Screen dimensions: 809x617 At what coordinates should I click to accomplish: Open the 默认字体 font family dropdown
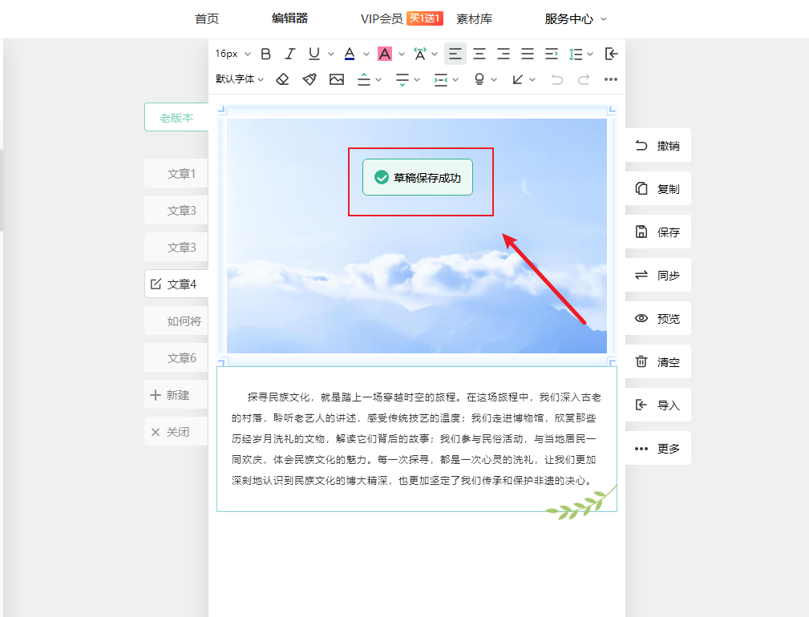240,79
